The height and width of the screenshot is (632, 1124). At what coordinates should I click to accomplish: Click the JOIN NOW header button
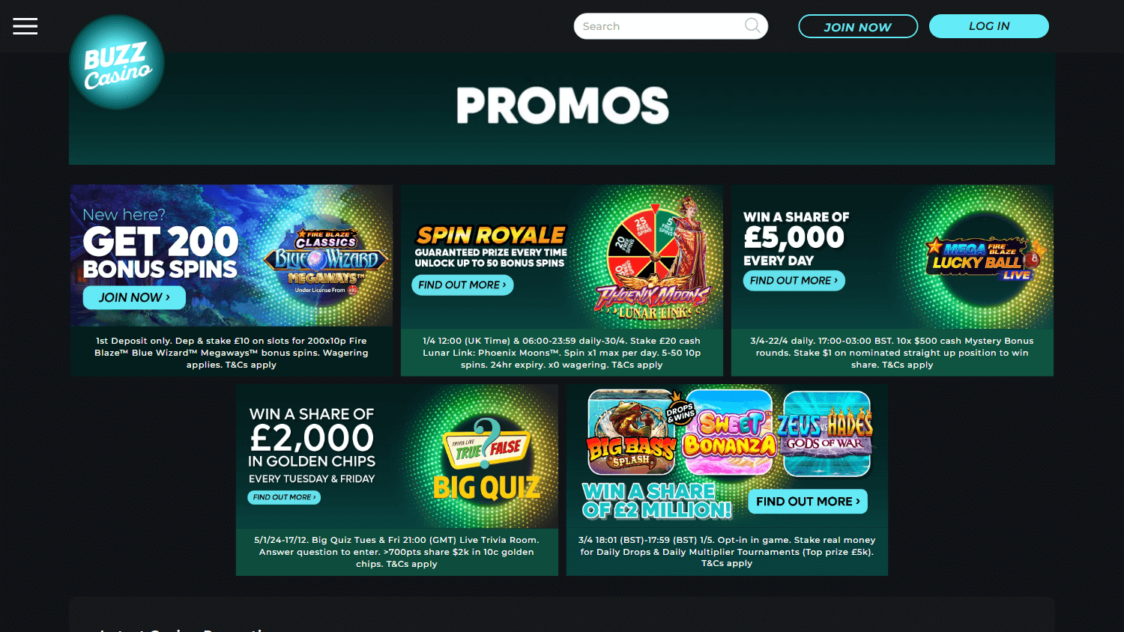[x=858, y=26]
